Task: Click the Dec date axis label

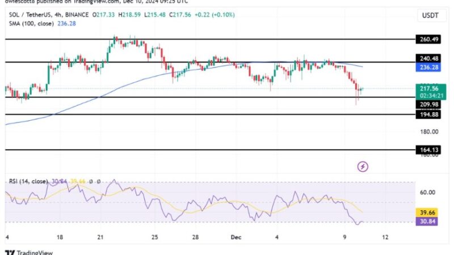Action: coord(236,237)
